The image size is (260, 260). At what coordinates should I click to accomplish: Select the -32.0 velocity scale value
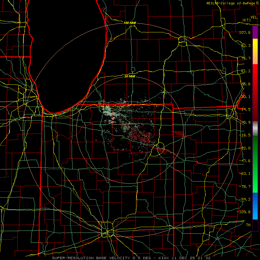(245, 148)
